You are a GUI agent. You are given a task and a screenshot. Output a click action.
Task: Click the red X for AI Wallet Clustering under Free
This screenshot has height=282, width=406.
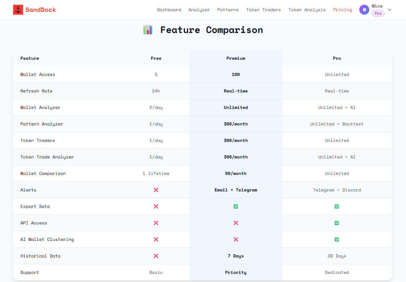[x=156, y=239]
